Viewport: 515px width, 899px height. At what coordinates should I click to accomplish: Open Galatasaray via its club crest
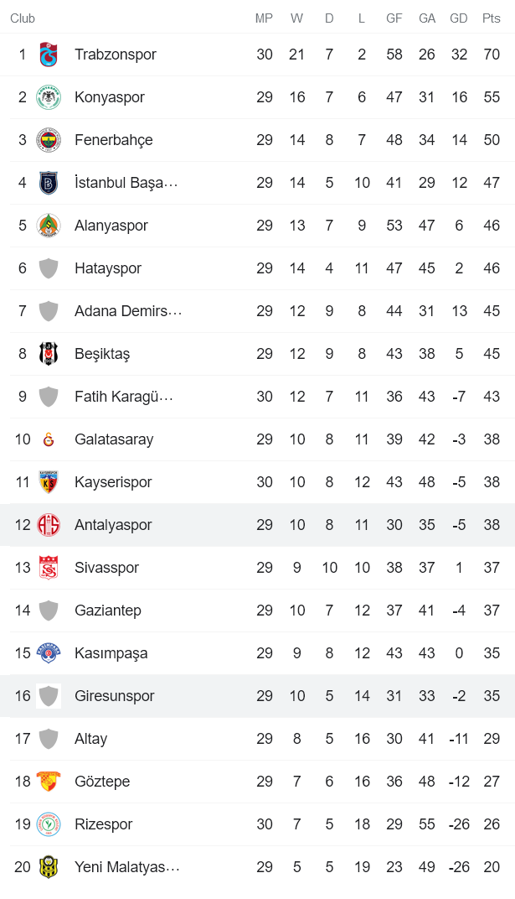tap(49, 439)
